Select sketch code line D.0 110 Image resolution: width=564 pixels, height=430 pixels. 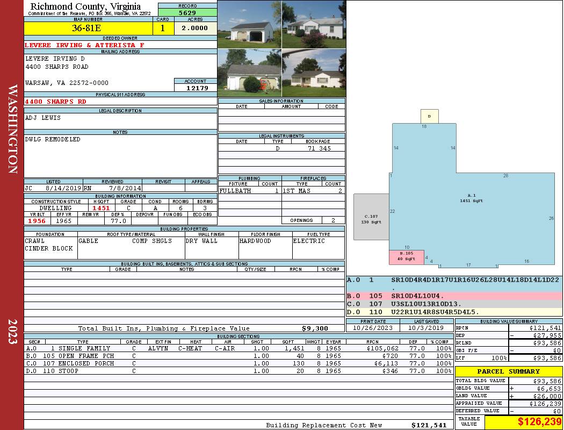(x=454, y=312)
